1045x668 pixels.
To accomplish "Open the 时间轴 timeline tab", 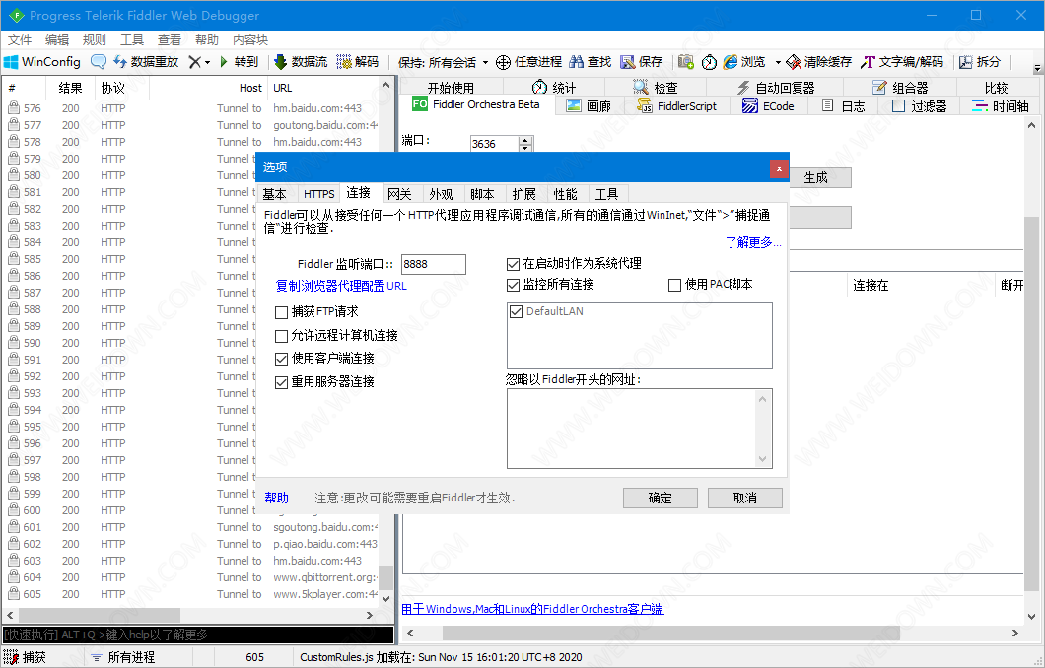I will click(1000, 105).
